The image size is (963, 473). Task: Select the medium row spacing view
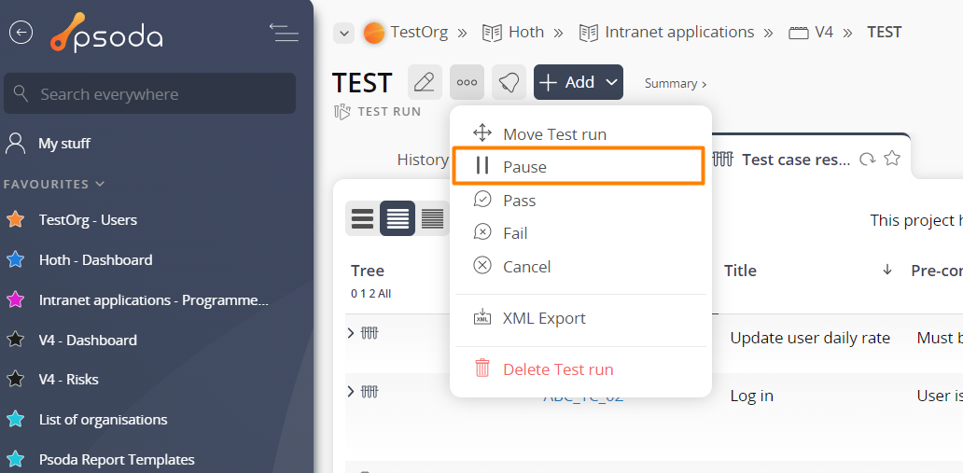pyautogui.click(x=398, y=218)
